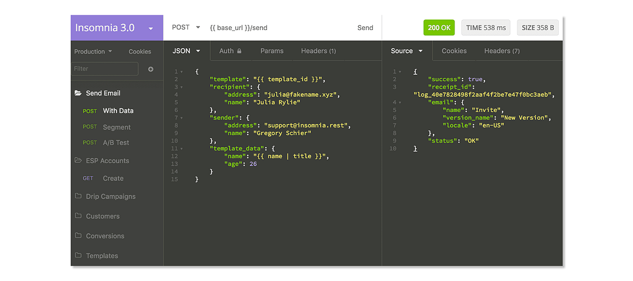Click the Customers folder icon

tap(78, 216)
